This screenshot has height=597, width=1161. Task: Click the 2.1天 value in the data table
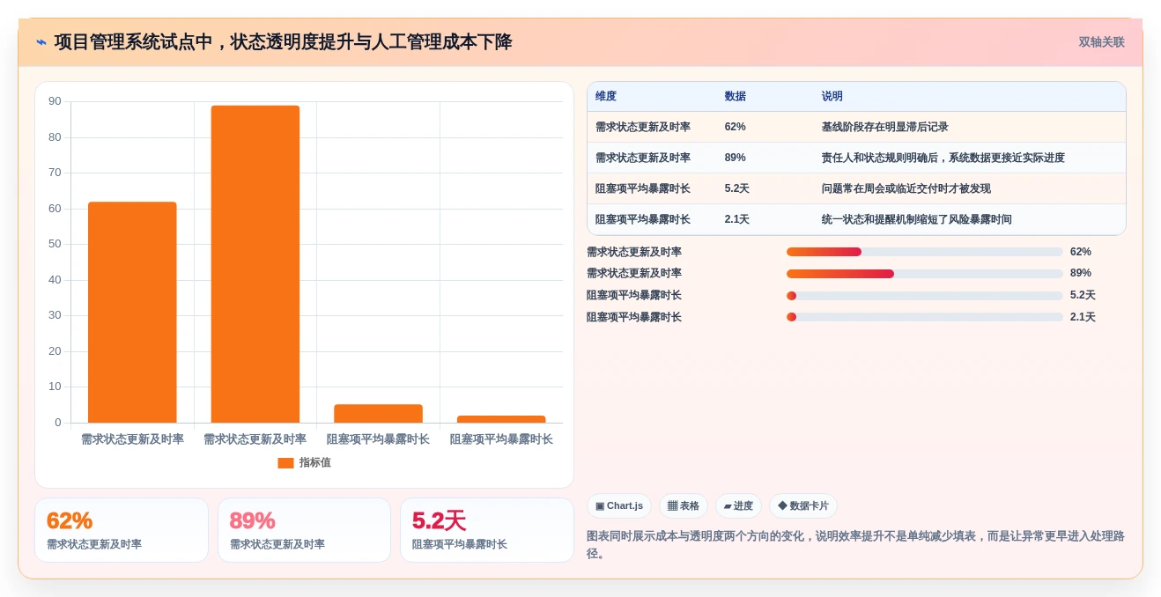[737, 219]
